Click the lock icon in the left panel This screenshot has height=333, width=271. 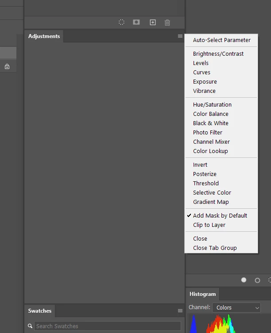7,66
